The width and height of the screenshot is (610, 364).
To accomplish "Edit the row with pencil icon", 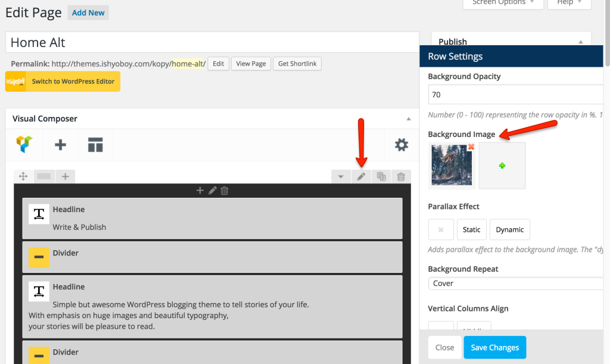I will tap(361, 176).
